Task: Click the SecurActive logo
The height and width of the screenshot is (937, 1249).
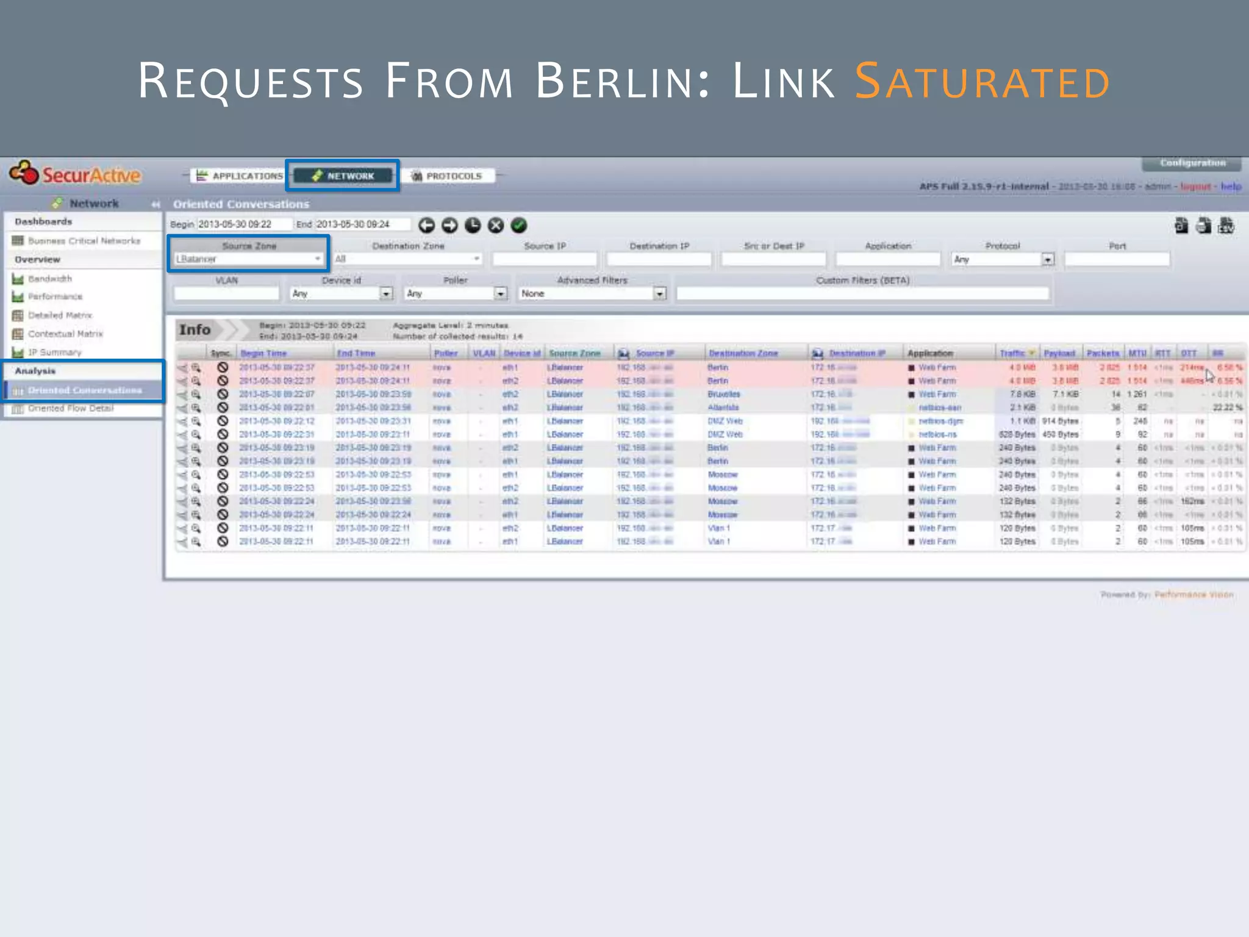Action: (75, 174)
